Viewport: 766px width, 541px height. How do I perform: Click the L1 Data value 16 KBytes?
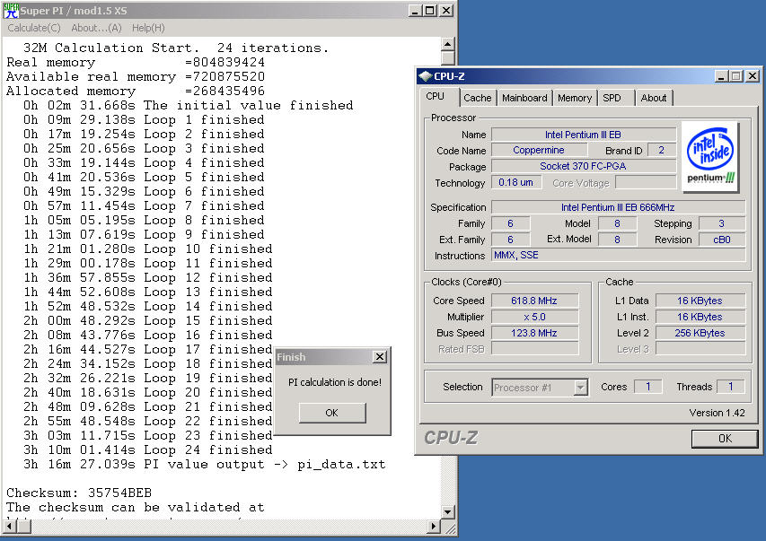tap(700, 301)
